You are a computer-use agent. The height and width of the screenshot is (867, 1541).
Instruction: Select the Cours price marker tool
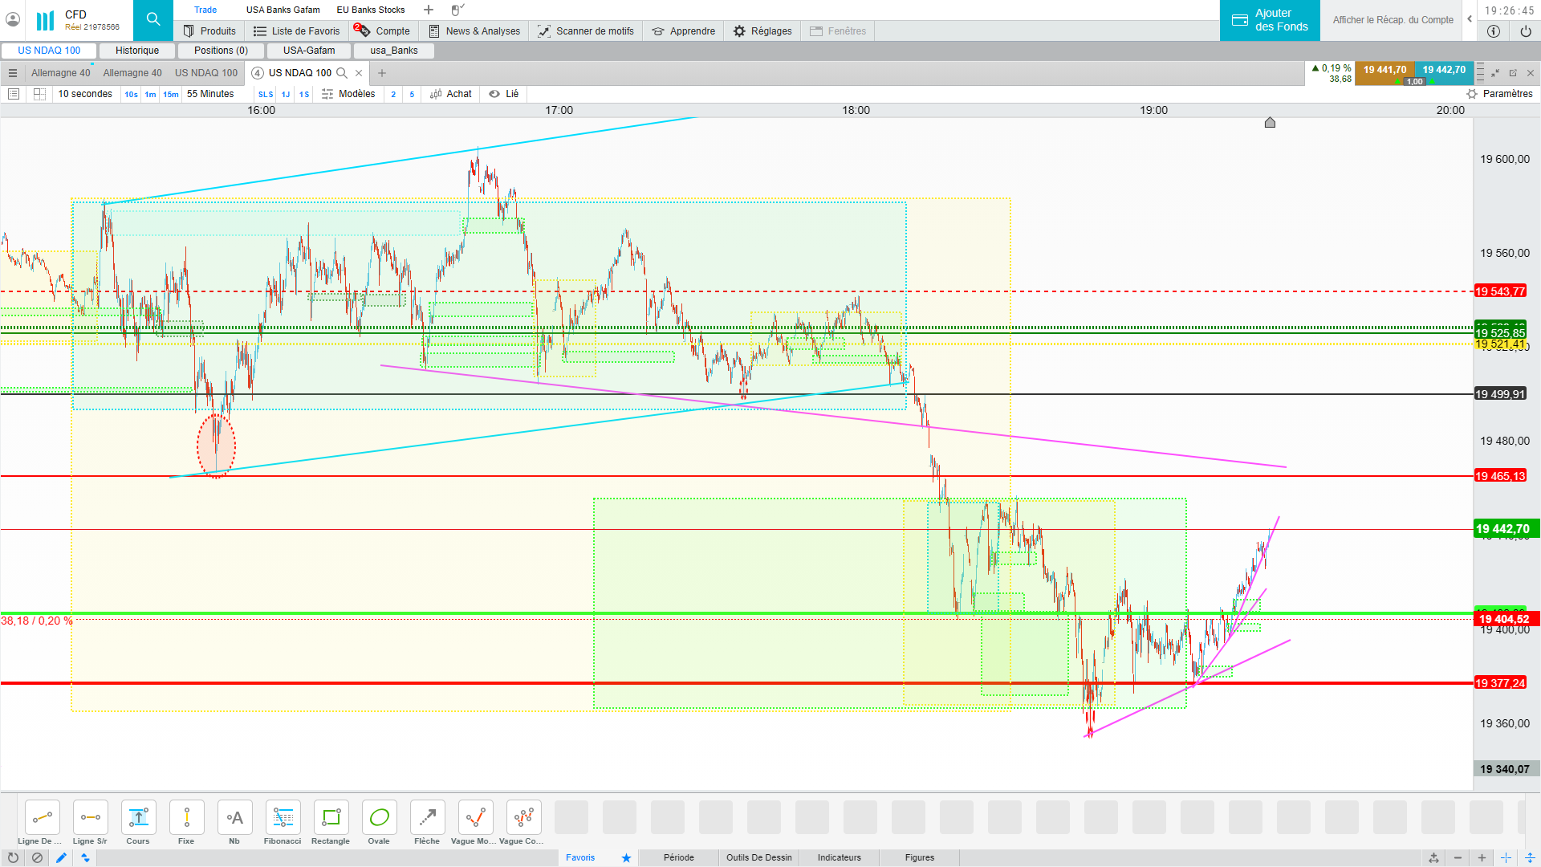pyautogui.click(x=138, y=818)
